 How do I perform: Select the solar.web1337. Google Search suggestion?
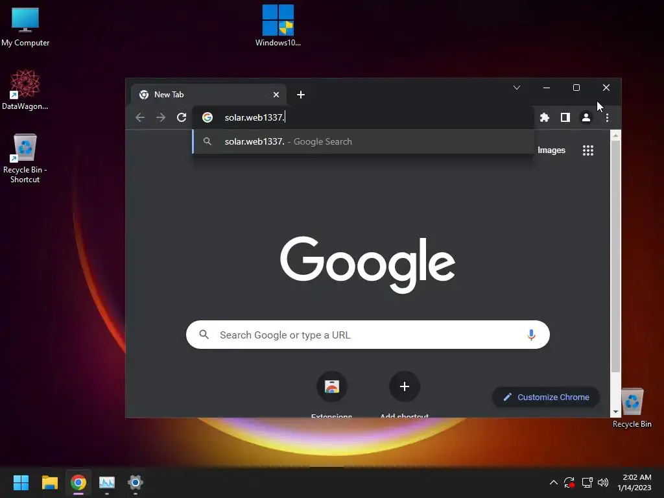(x=363, y=141)
